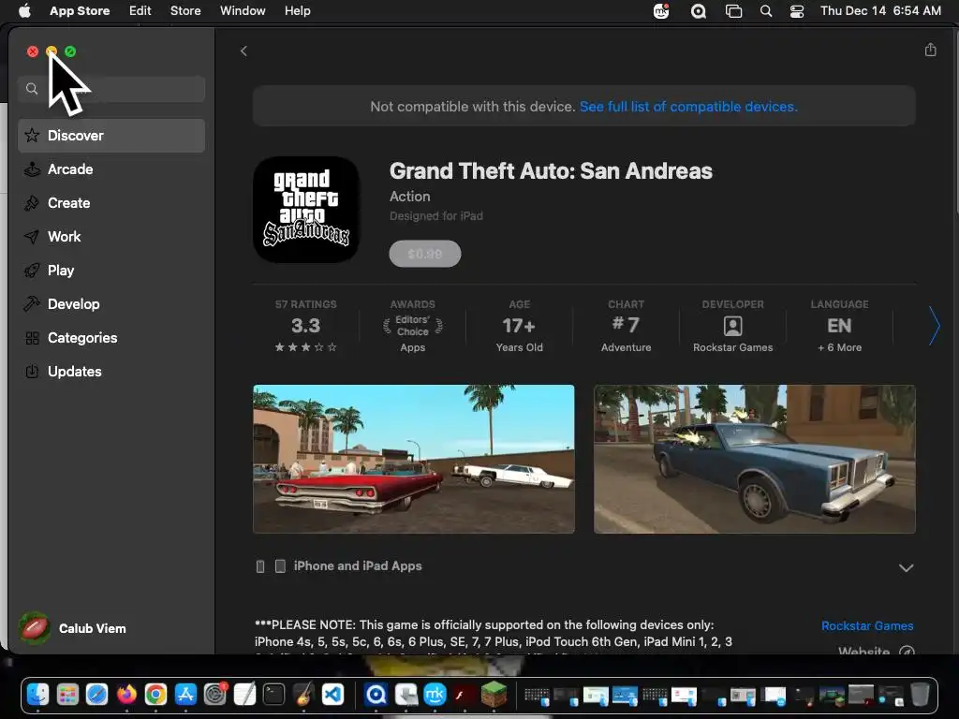View the 3.3 ratings summary
Image resolution: width=959 pixels, height=719 pixels.
[306, 327]
